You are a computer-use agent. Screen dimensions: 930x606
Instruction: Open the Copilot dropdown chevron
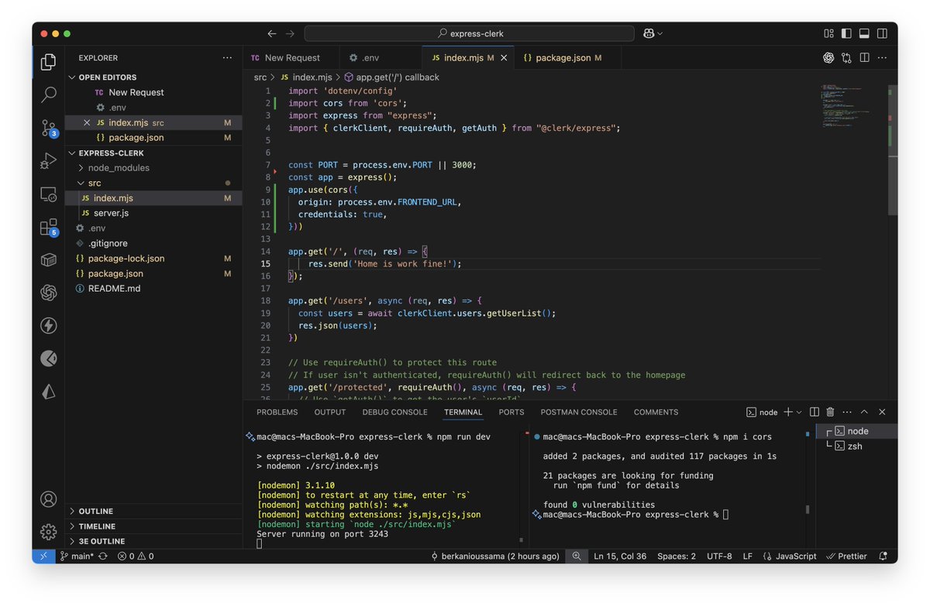click(660, 33)
